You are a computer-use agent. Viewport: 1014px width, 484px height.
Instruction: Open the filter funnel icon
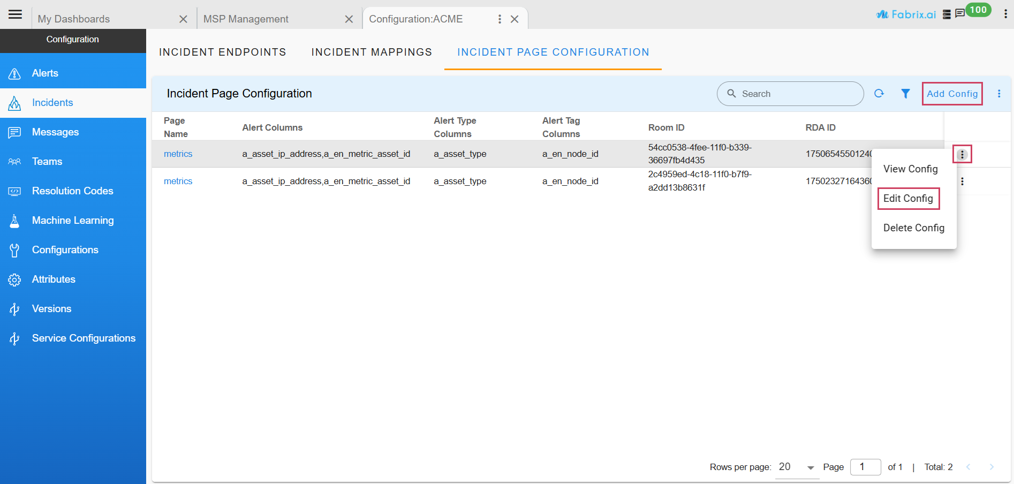click(x=905, y=94)
